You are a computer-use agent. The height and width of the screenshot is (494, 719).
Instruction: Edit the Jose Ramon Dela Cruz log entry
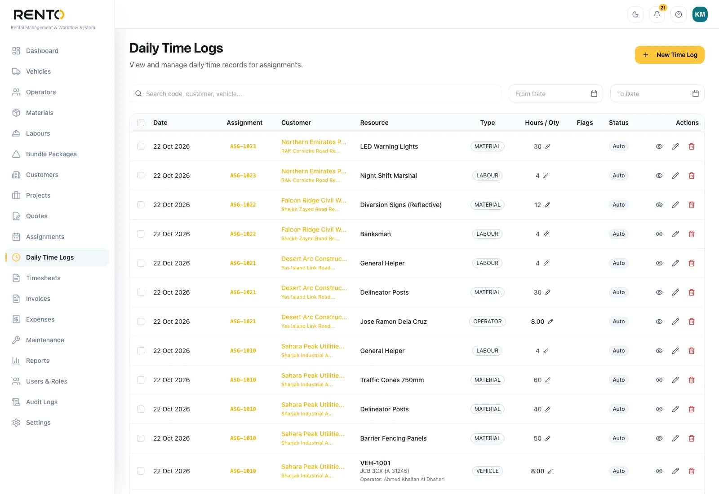tap(675, 322)
